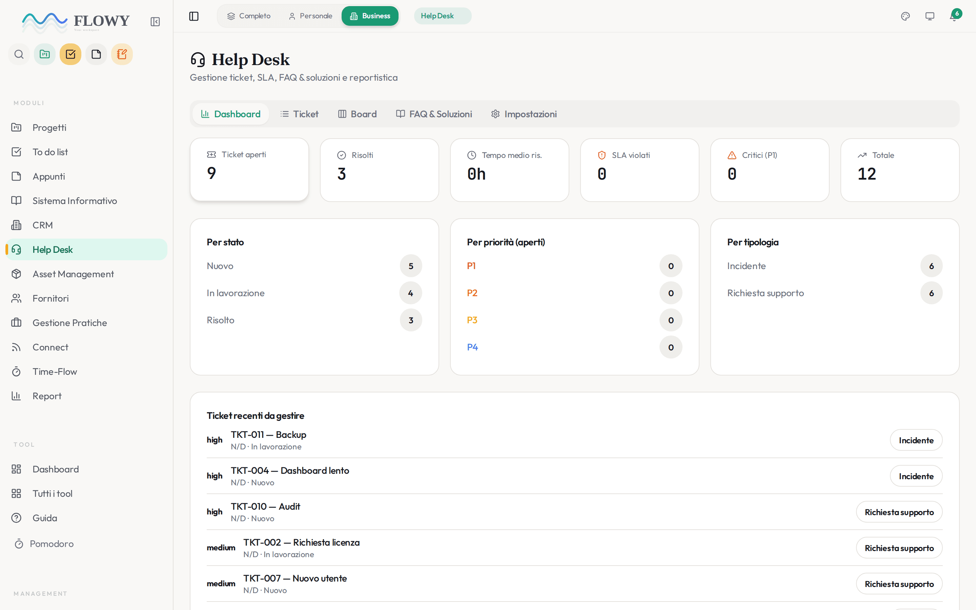
Task: Click the SLA violati stat card
Action: (x=639, y=170)
